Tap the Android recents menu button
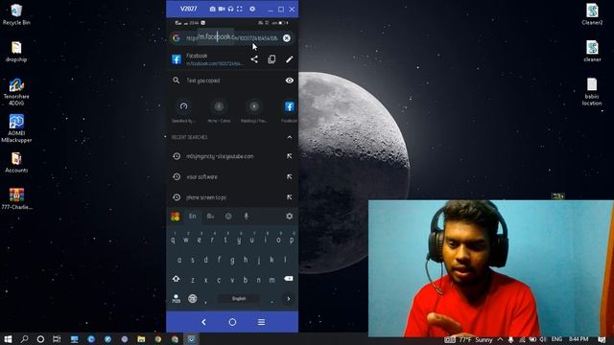 point(261,322)
